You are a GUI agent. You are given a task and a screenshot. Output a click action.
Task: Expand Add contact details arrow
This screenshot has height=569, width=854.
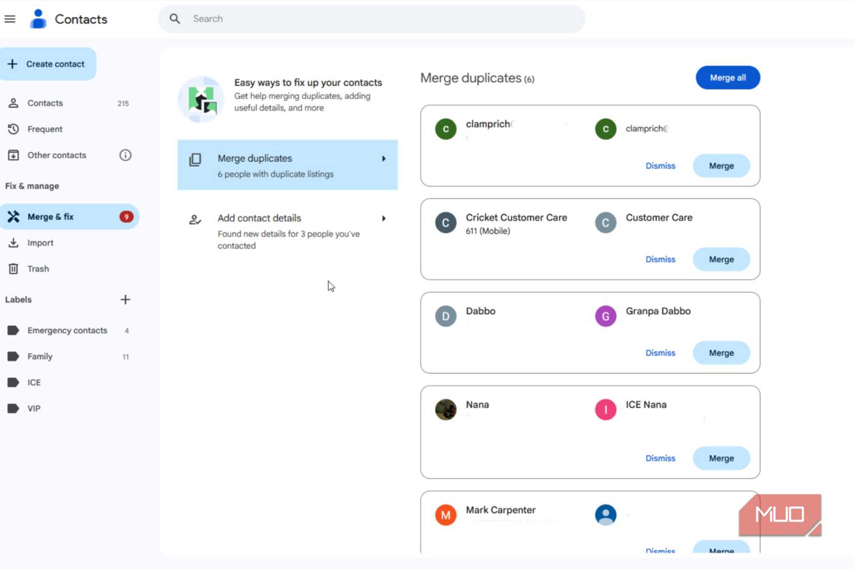coord(384,218)
